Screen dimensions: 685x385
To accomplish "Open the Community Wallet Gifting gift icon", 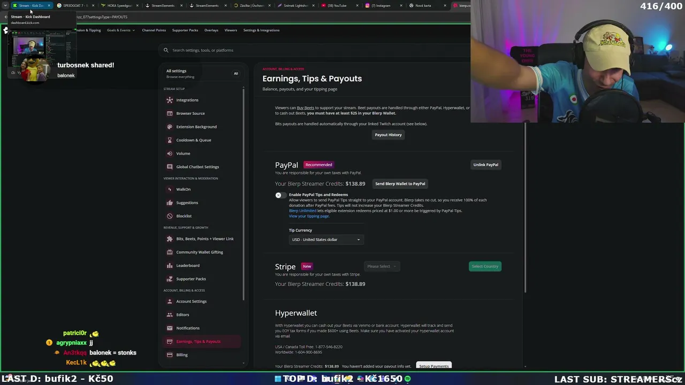I will 170,252.
